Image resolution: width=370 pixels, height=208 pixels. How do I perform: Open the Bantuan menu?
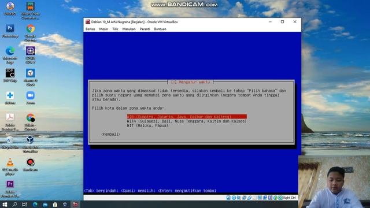tap(160, 29)
